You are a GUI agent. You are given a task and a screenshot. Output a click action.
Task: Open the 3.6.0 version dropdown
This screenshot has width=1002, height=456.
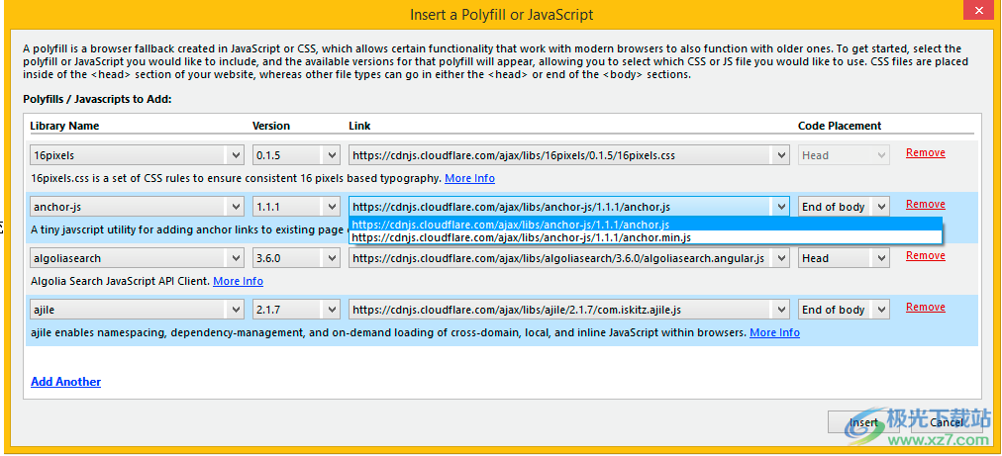pos(296,258)
